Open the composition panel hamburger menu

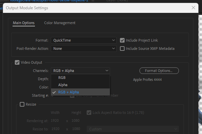point(94,2)
